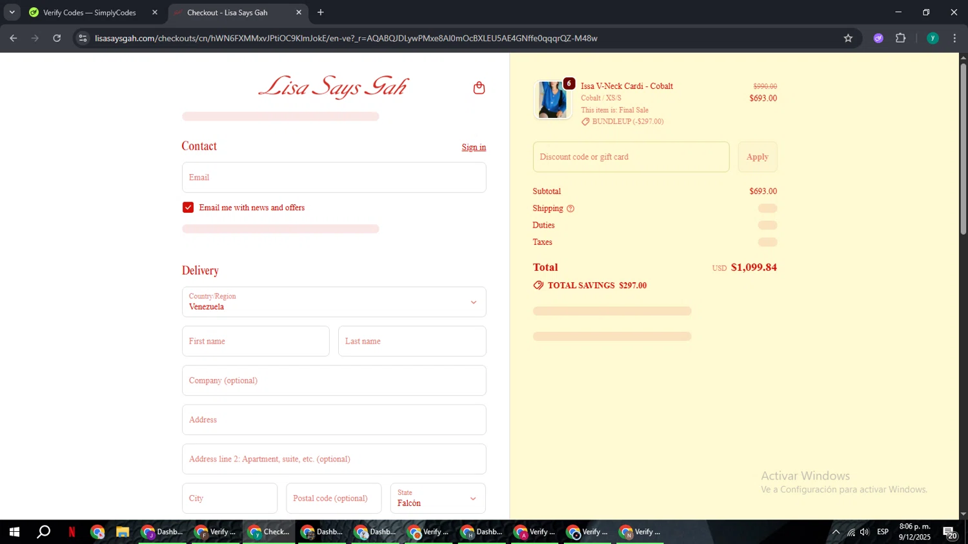The width and height of the screenshot is (968, 544).
Task: Click the shipping help question mark icon
Action: point(570,208)
